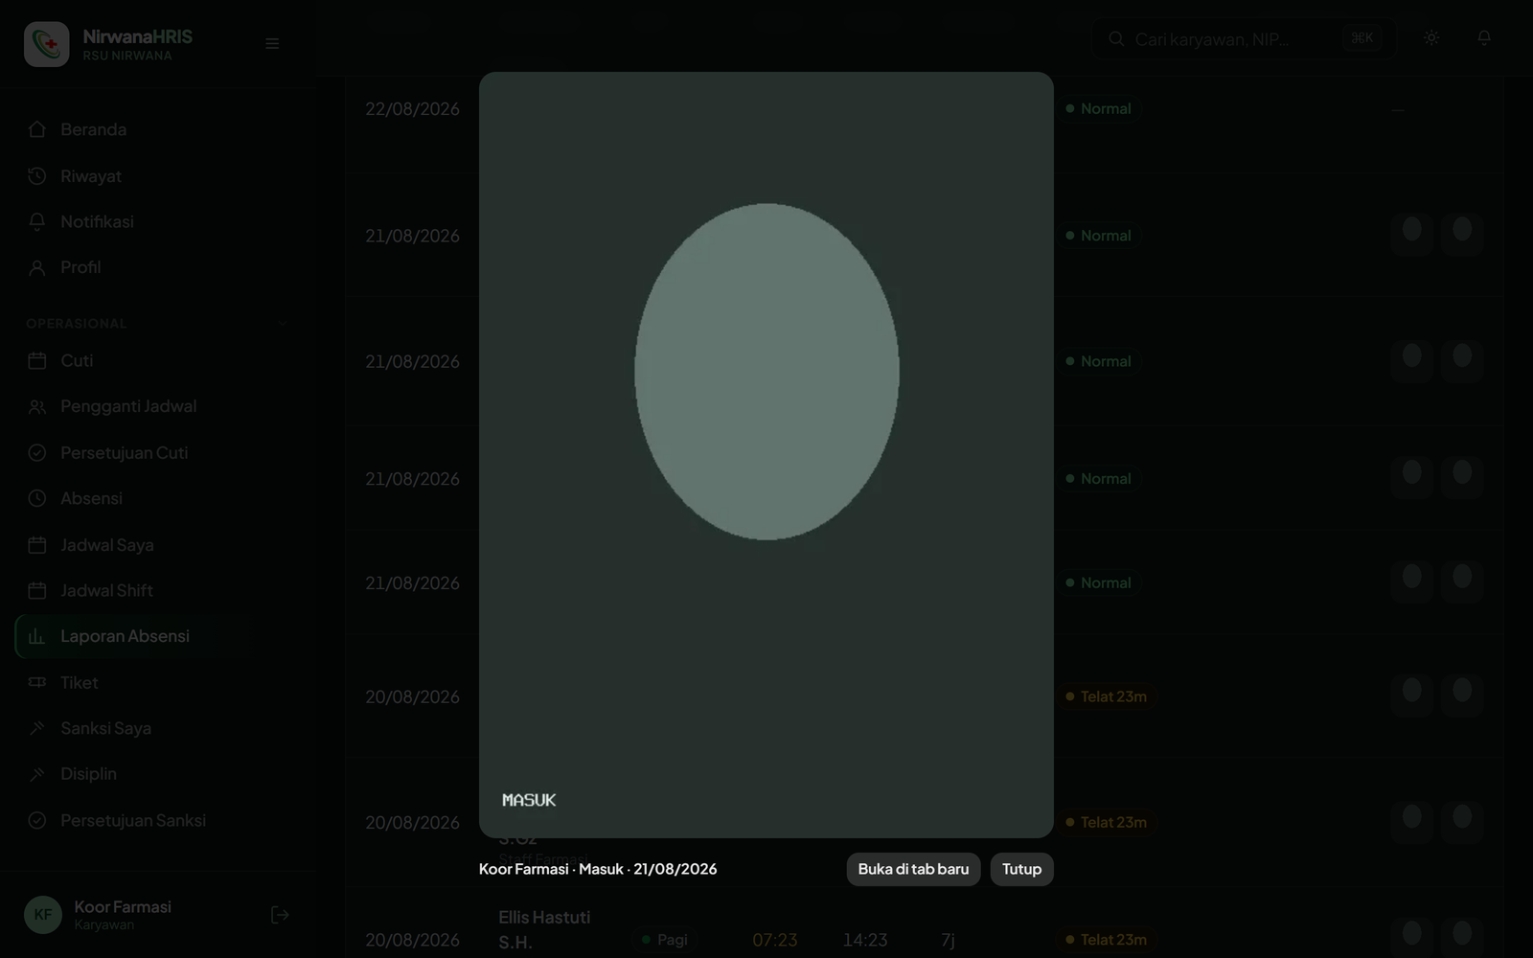The image size is (1533, 958).
Task: Collapse the OPERASIONAL section chevron
Action: click(x=282, y=324)
